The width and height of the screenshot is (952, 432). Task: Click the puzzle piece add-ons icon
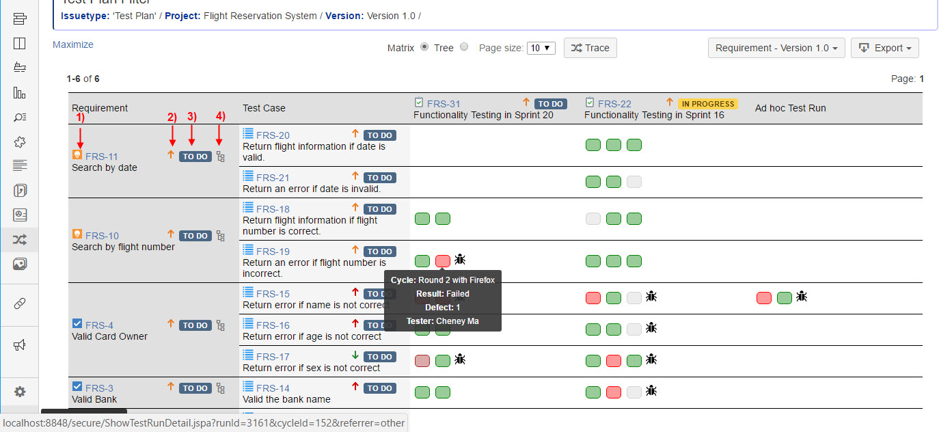[x=20, y=142]
